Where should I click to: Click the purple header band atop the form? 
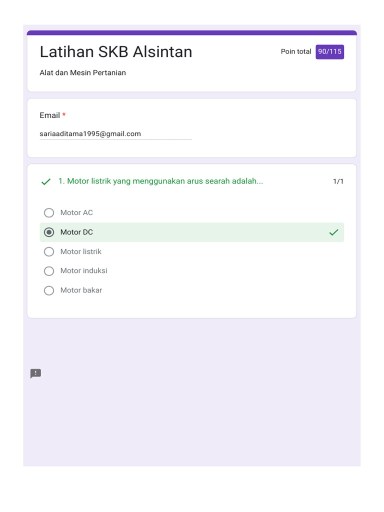[x=191, y=33]
